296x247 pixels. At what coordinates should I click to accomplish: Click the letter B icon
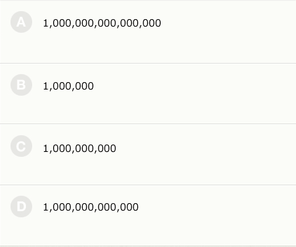tap(21, 85)
